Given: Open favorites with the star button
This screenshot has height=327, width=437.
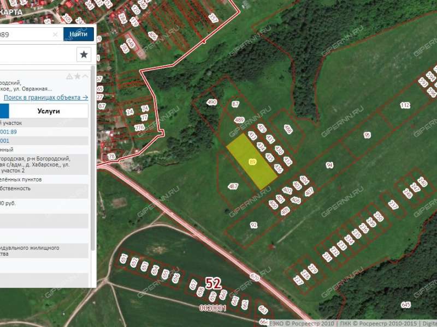Looking at the screenshot, I should tap(84, 54).
